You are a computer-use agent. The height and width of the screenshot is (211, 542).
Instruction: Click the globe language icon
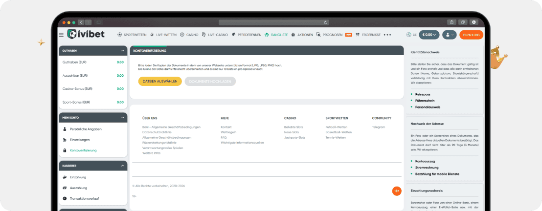409,35
